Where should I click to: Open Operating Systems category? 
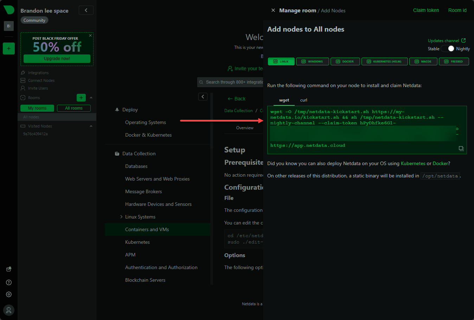click(x=146, y=122)
